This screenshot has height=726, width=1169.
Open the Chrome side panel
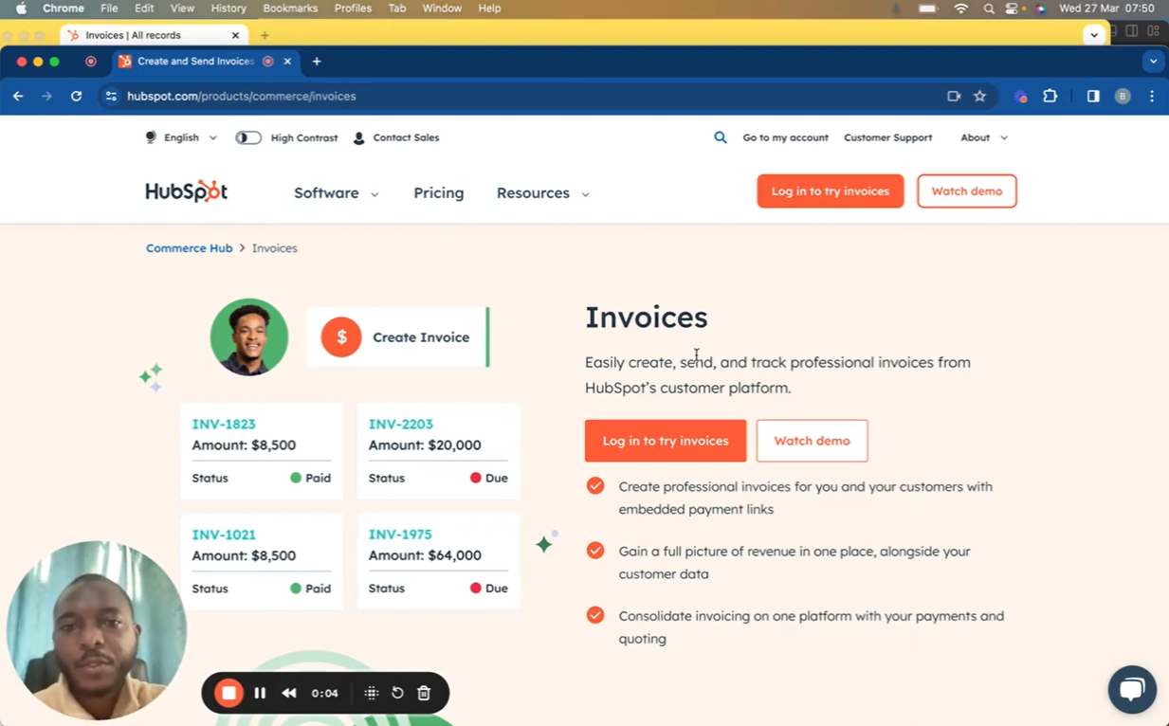click(1093, 96)
